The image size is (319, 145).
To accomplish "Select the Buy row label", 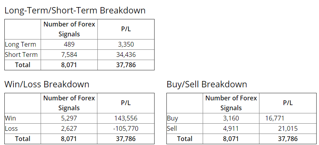I will click(x=172, y=118).
